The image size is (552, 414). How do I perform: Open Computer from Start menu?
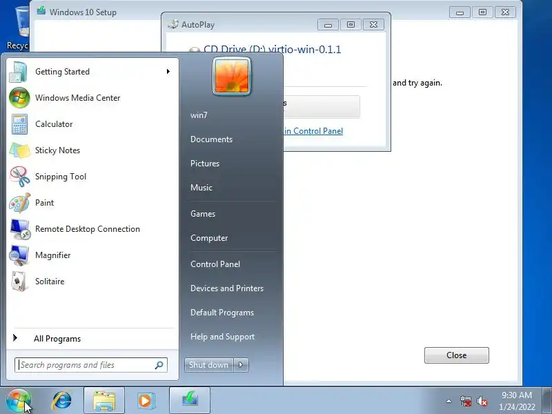(209, 238)
